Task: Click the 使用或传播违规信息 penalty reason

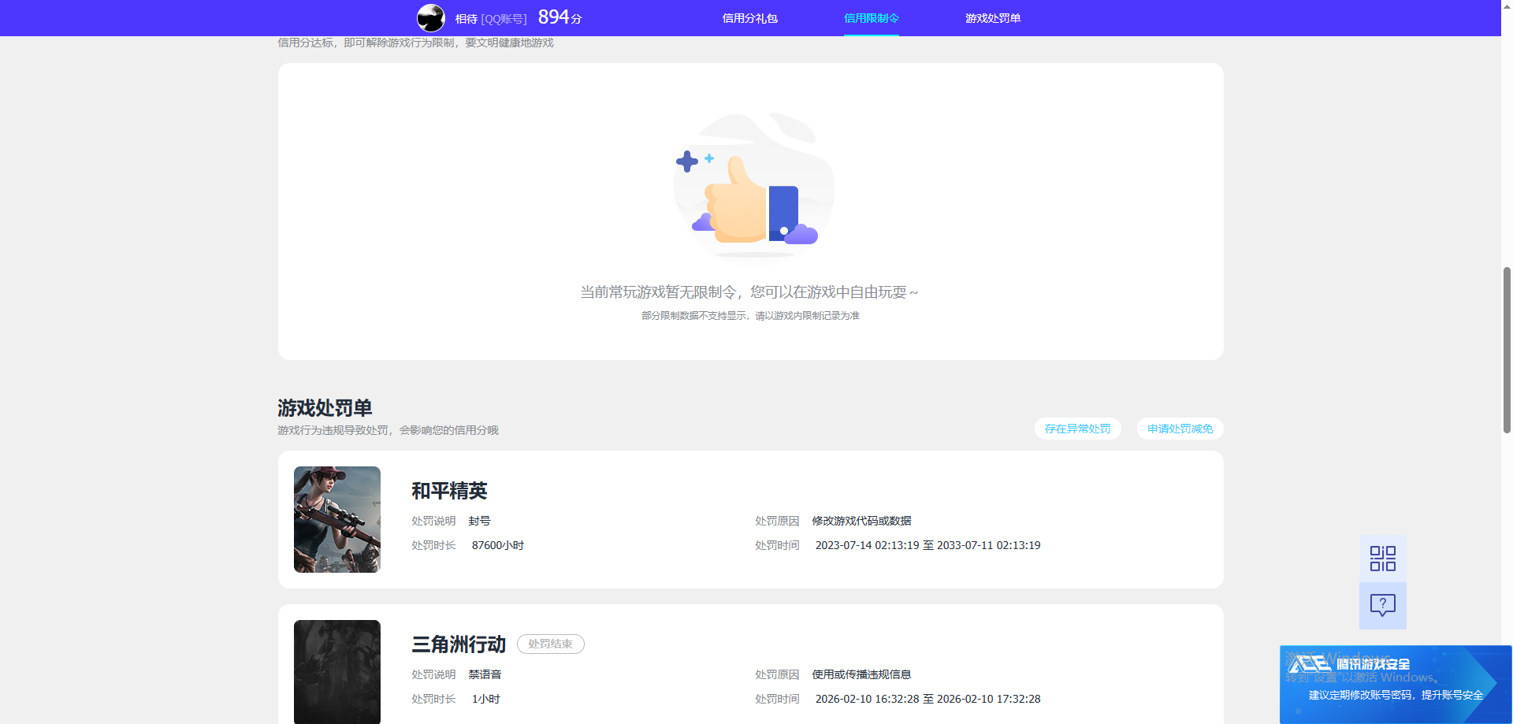Action: pyautogui.click(x=861, y=674)
